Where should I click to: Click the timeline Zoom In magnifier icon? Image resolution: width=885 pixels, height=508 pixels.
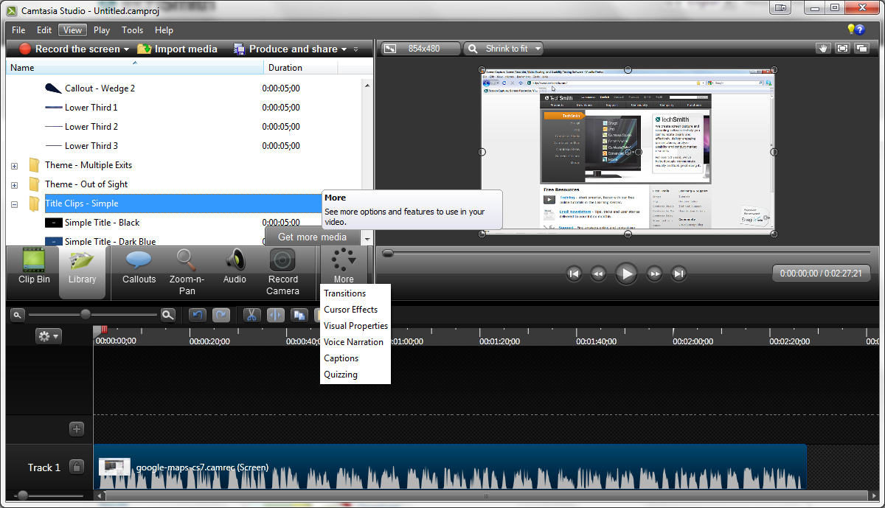(x=168, y=315)
